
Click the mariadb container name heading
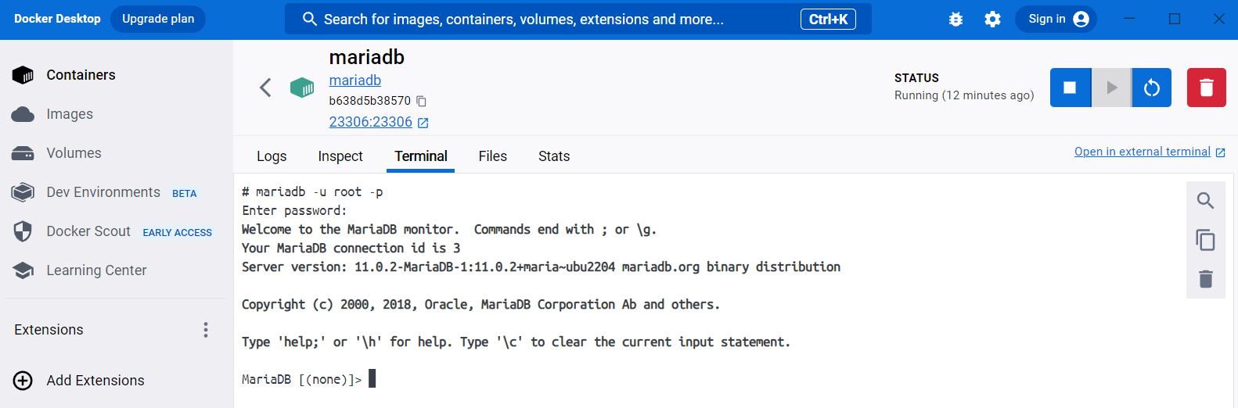(x=367, y=57)
